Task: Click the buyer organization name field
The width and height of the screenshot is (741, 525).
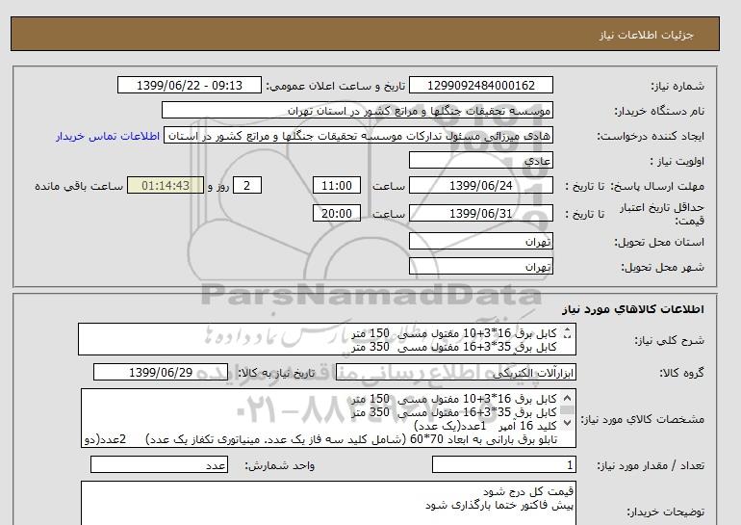Action: [357, 110]
